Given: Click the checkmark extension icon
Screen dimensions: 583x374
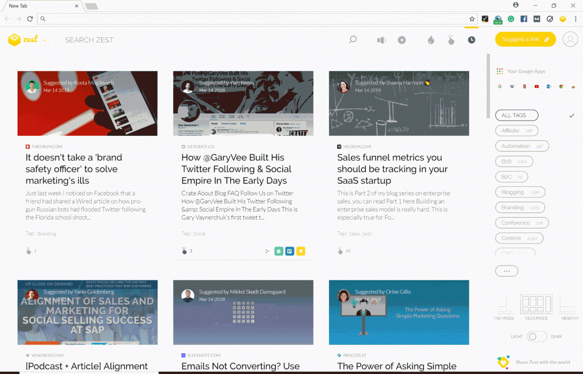Looking at the screenshot, I should click(x=485, y=19).
